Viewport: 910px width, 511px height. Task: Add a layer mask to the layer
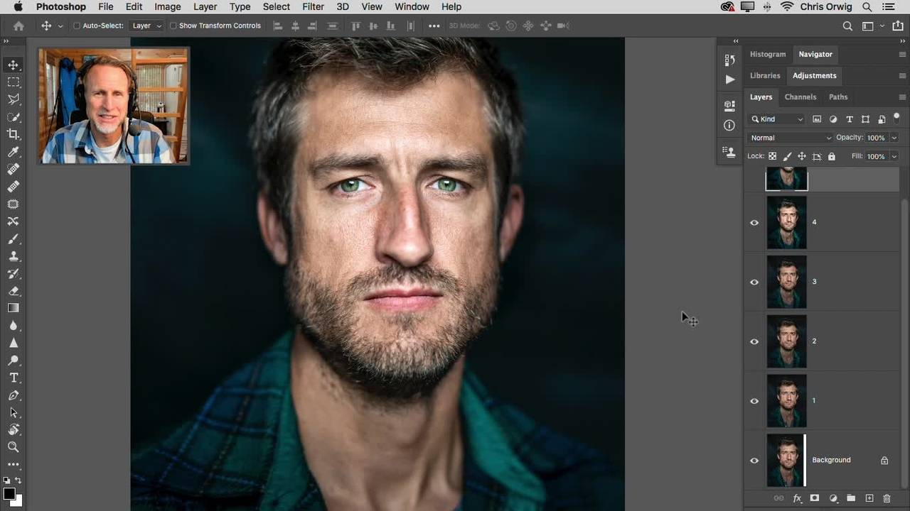click(x=815, y=499)
